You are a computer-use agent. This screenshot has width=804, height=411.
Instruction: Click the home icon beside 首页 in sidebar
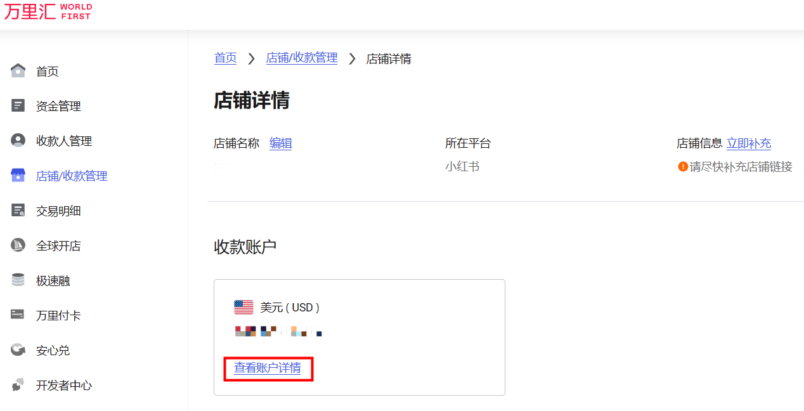pos(18,70)
